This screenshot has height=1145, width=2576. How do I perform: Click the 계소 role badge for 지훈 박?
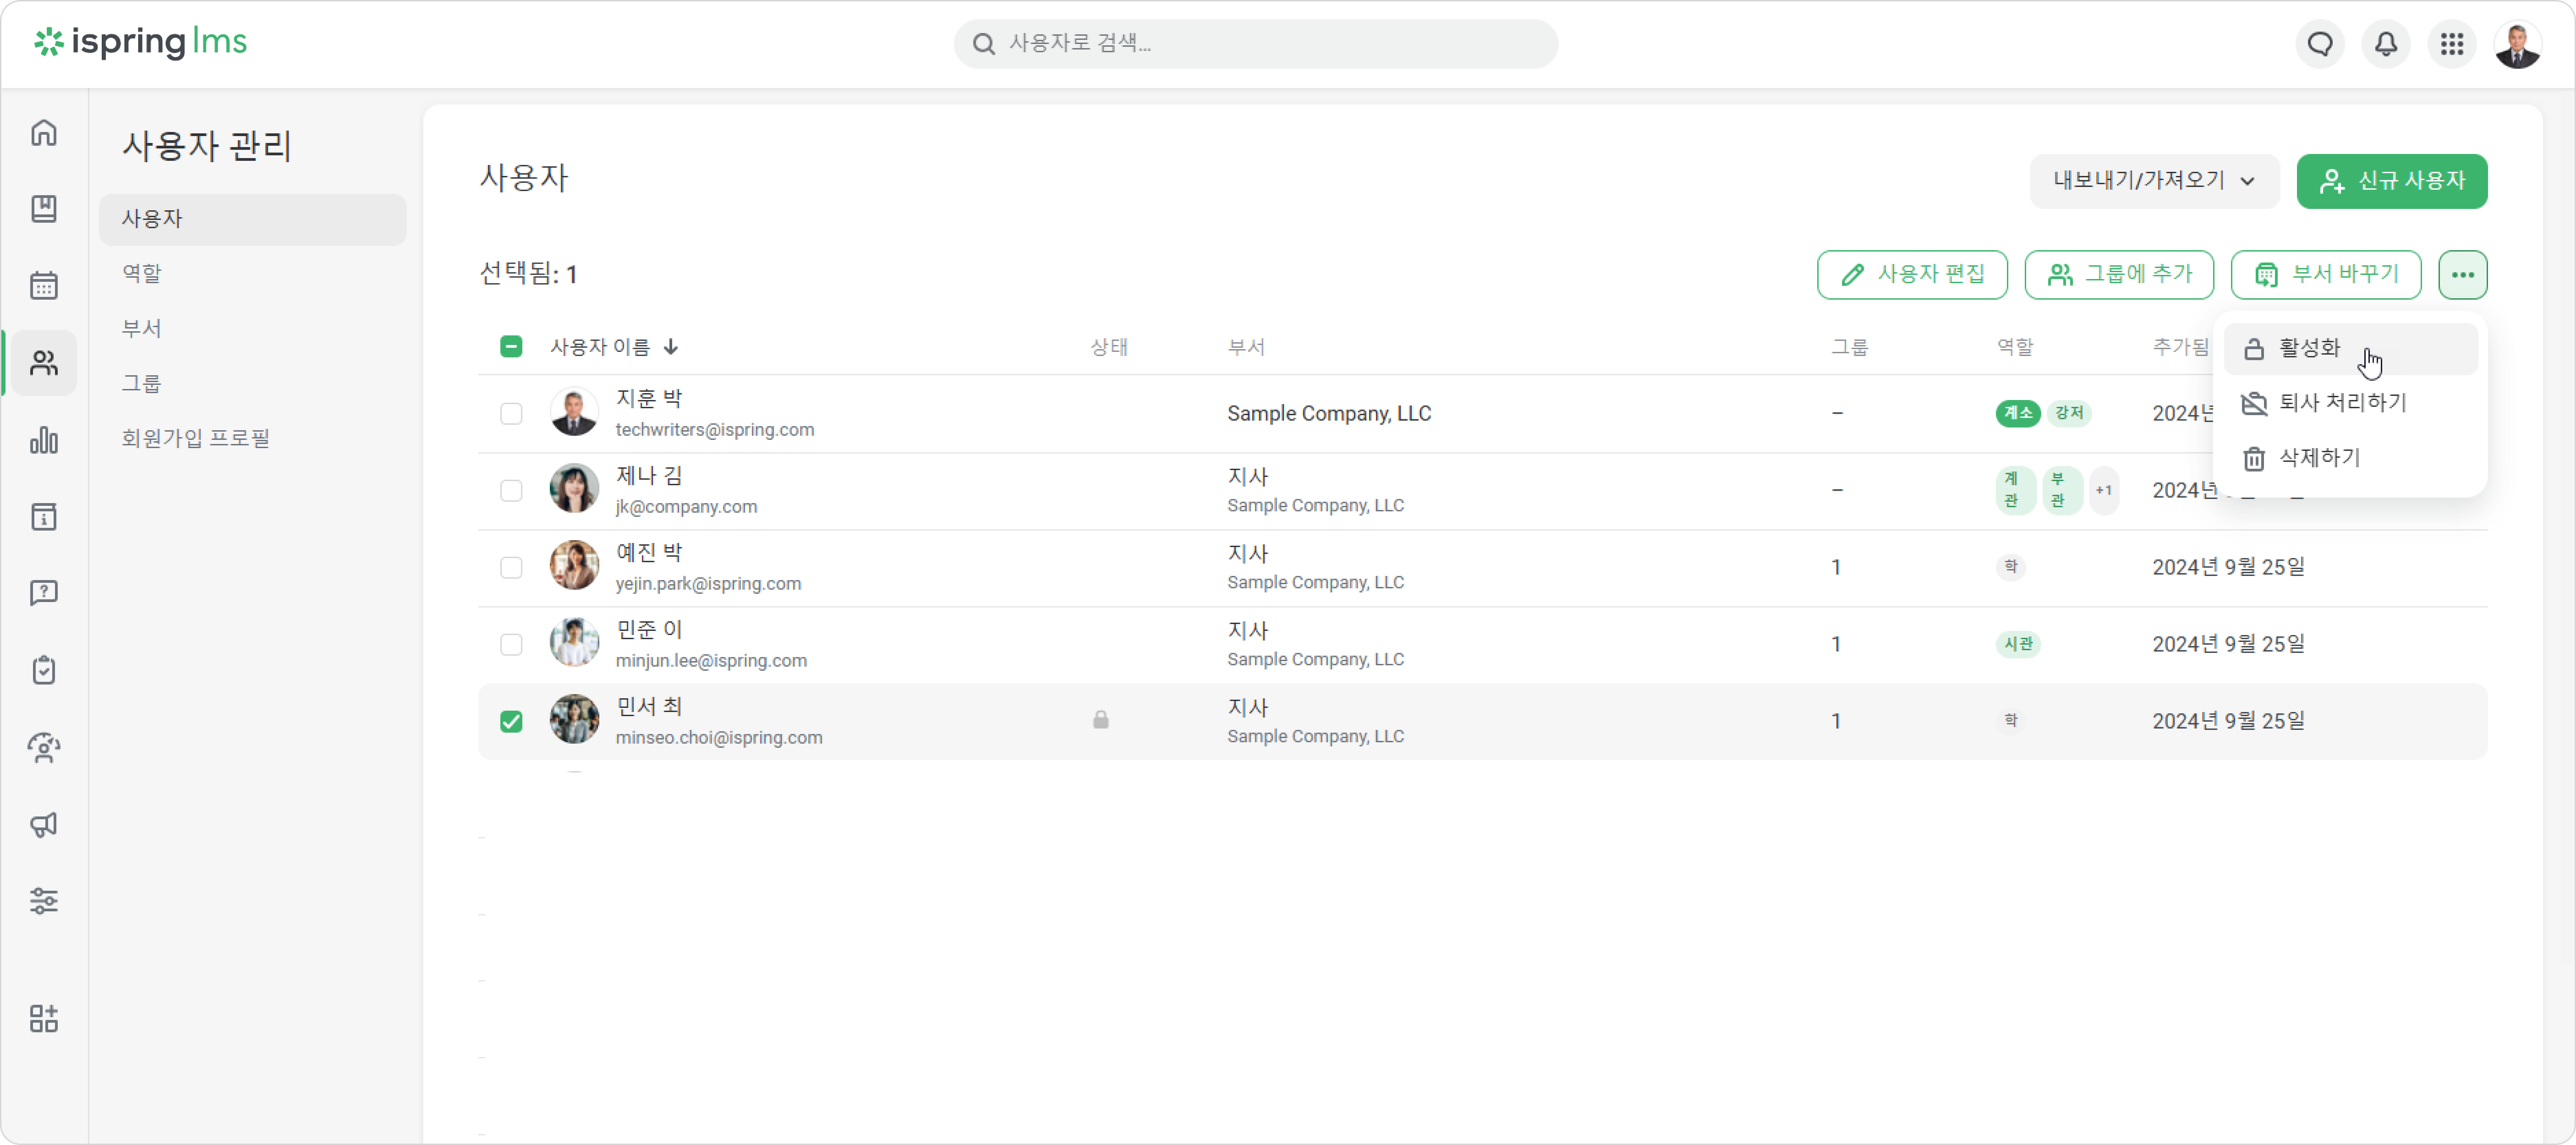point(2018,413)
